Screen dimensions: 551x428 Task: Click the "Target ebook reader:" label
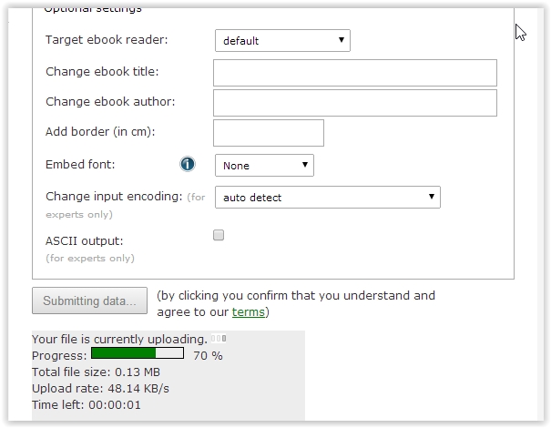(107, 40)
